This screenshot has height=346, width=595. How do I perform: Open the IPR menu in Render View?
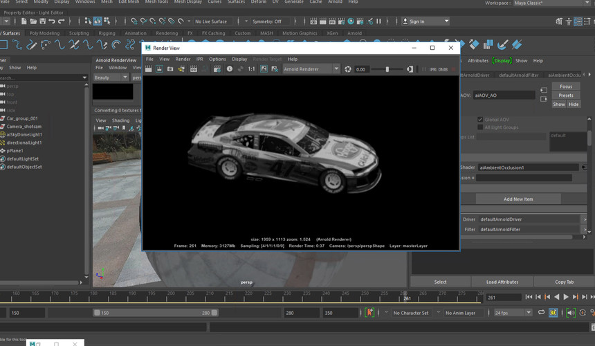click(x=199, y=59)
